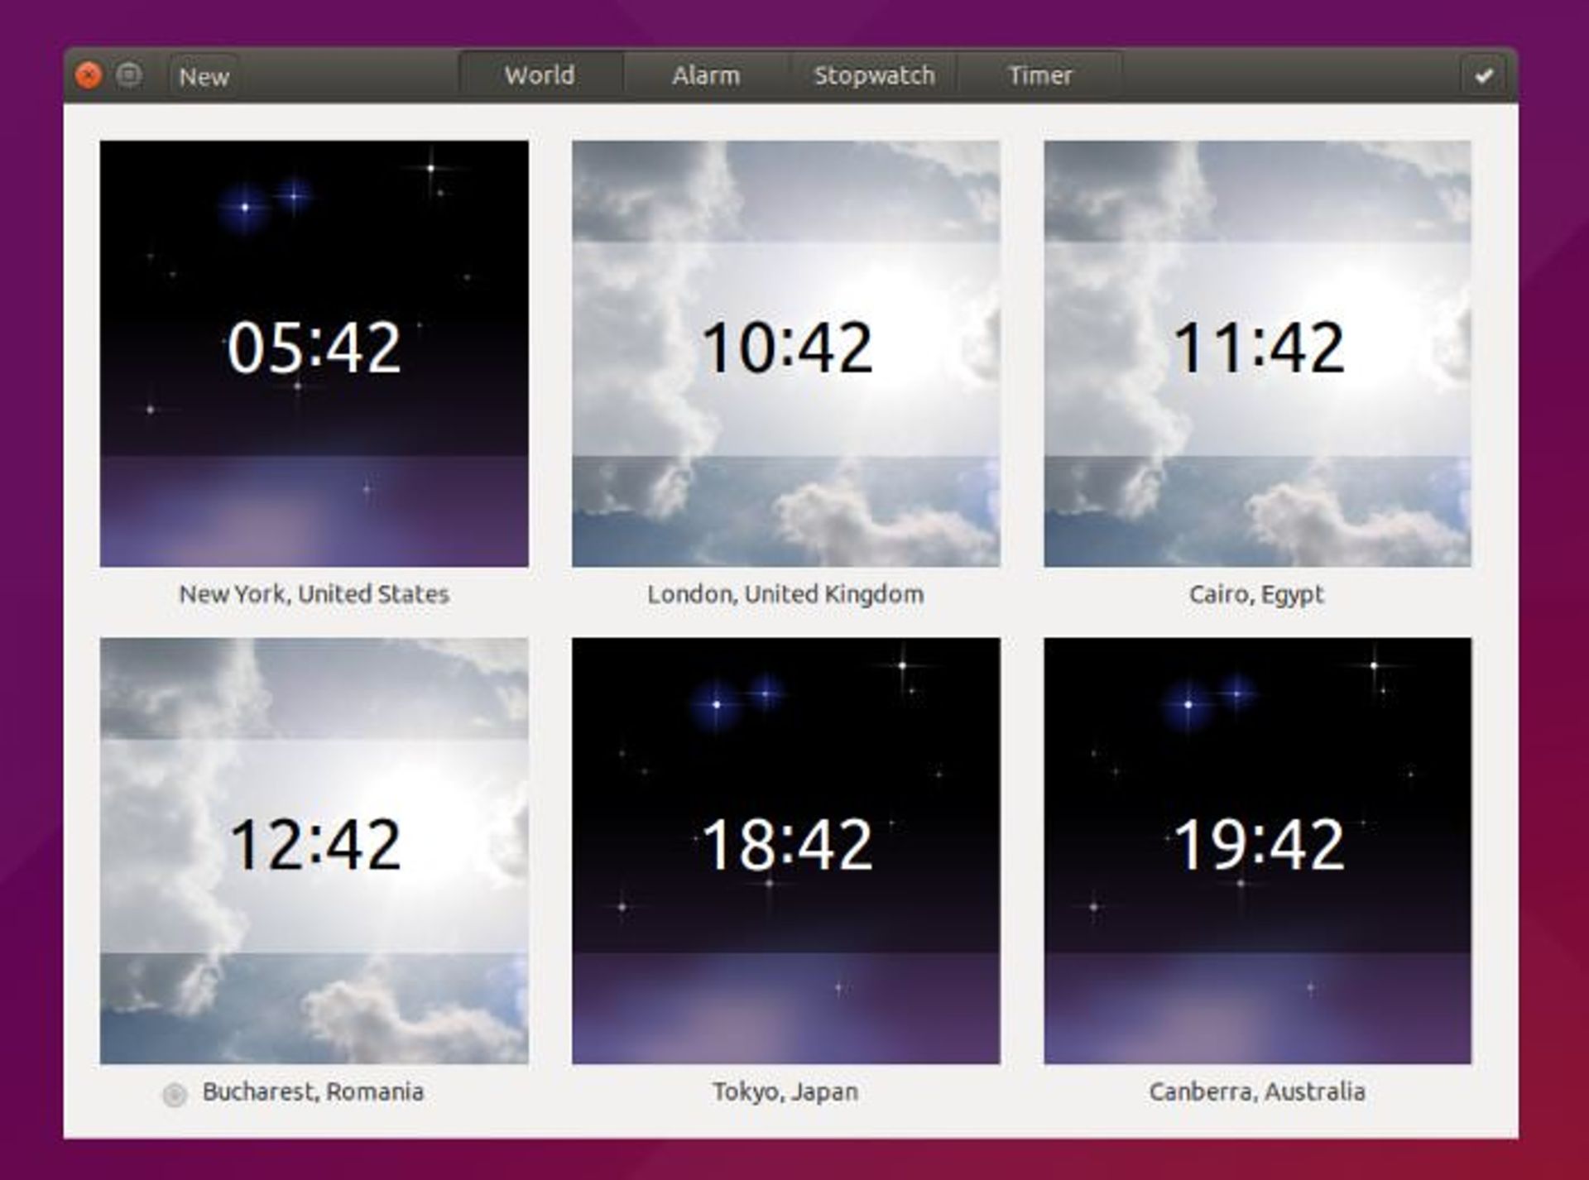Click the Tokyo, Japan city label
Viewport: 1589px width, 1180px height.
pos(785,1091)
